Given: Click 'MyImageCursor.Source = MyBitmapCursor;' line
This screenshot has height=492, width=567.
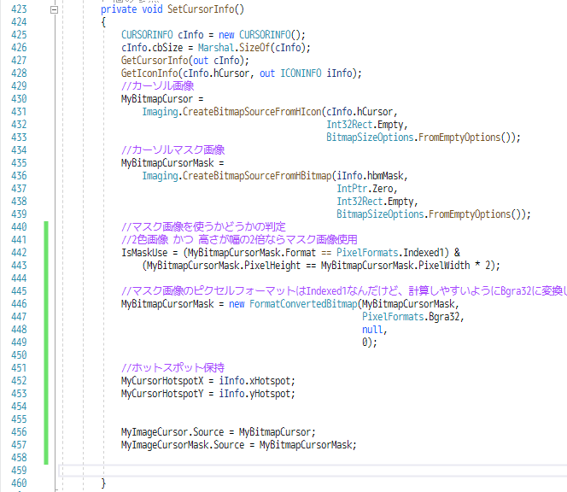Looking at the screenshot, I should pyautogui.click(x=219, y=432).
